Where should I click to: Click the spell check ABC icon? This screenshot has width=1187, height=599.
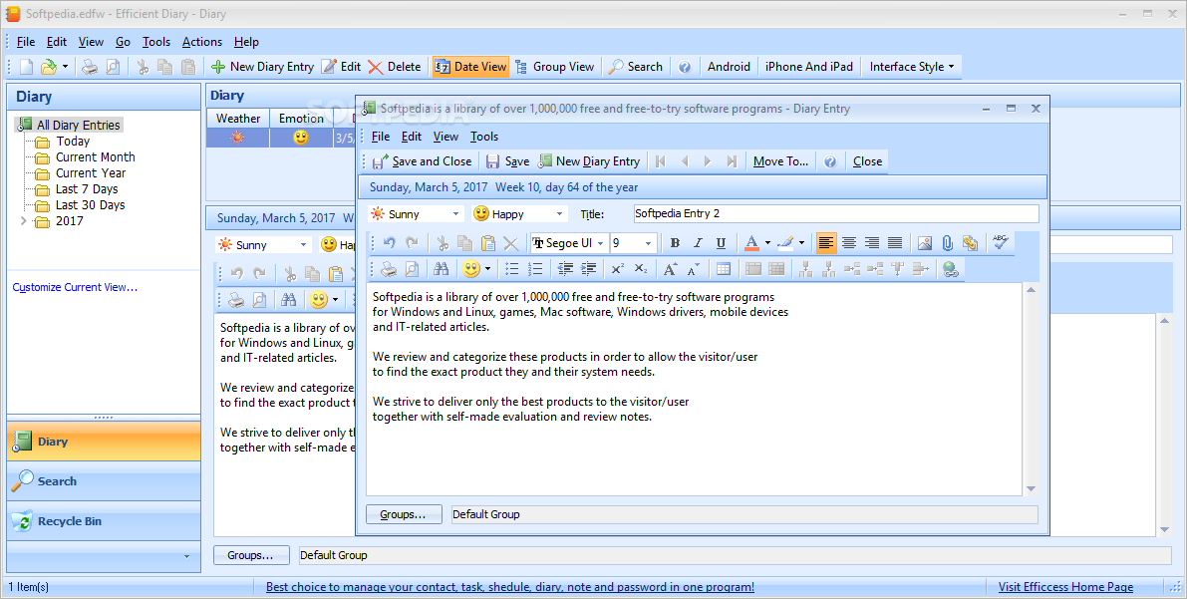(x=1001, y=242)
